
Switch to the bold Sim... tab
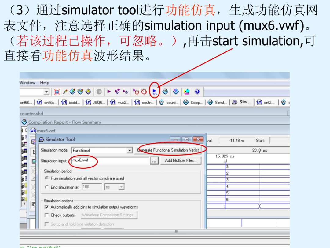[242, 102]
